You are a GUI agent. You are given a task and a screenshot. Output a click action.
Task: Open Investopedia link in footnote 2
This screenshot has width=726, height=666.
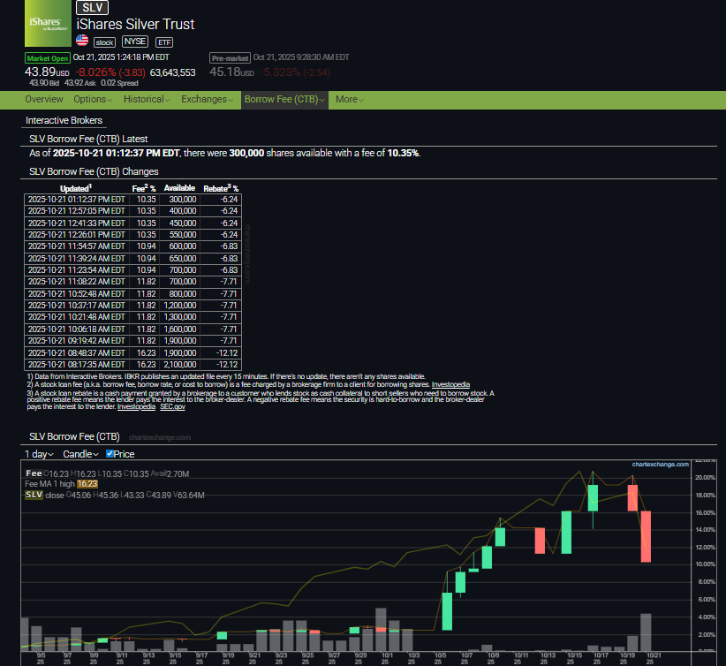[450, 384]
